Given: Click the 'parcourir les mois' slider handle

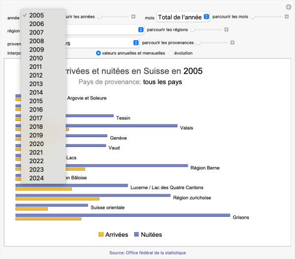Looking at the screenshot, I should pos(253,17).
